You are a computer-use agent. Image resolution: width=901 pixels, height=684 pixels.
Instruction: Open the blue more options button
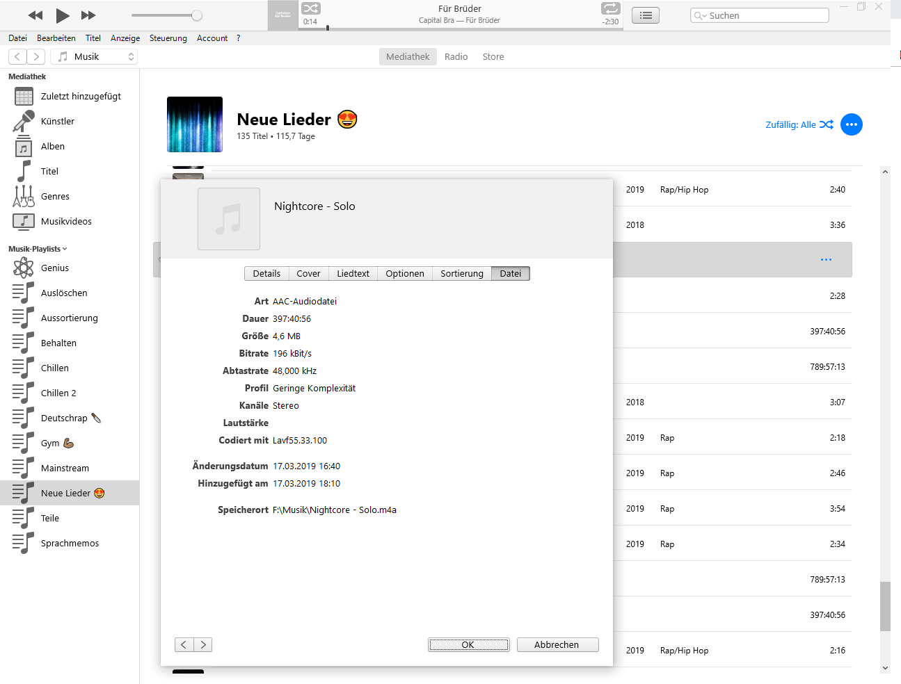point(851,124)
